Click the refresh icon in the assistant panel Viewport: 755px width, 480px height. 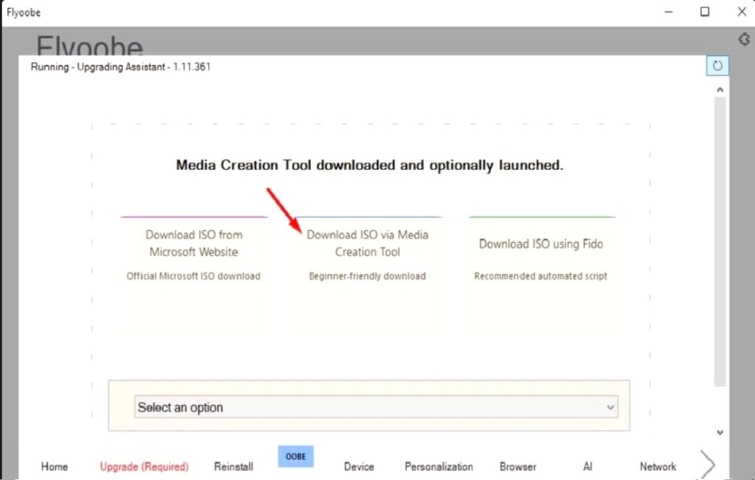717,66
